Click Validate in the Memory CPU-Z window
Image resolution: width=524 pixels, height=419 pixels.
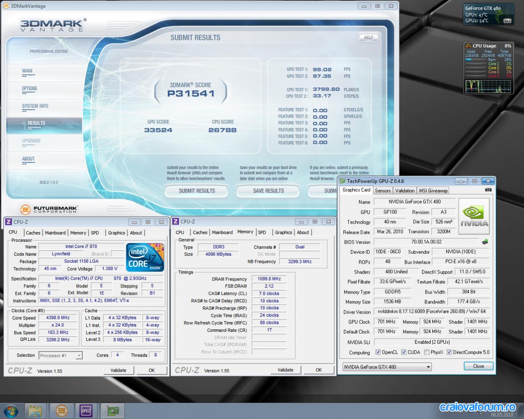pos(285,370)
